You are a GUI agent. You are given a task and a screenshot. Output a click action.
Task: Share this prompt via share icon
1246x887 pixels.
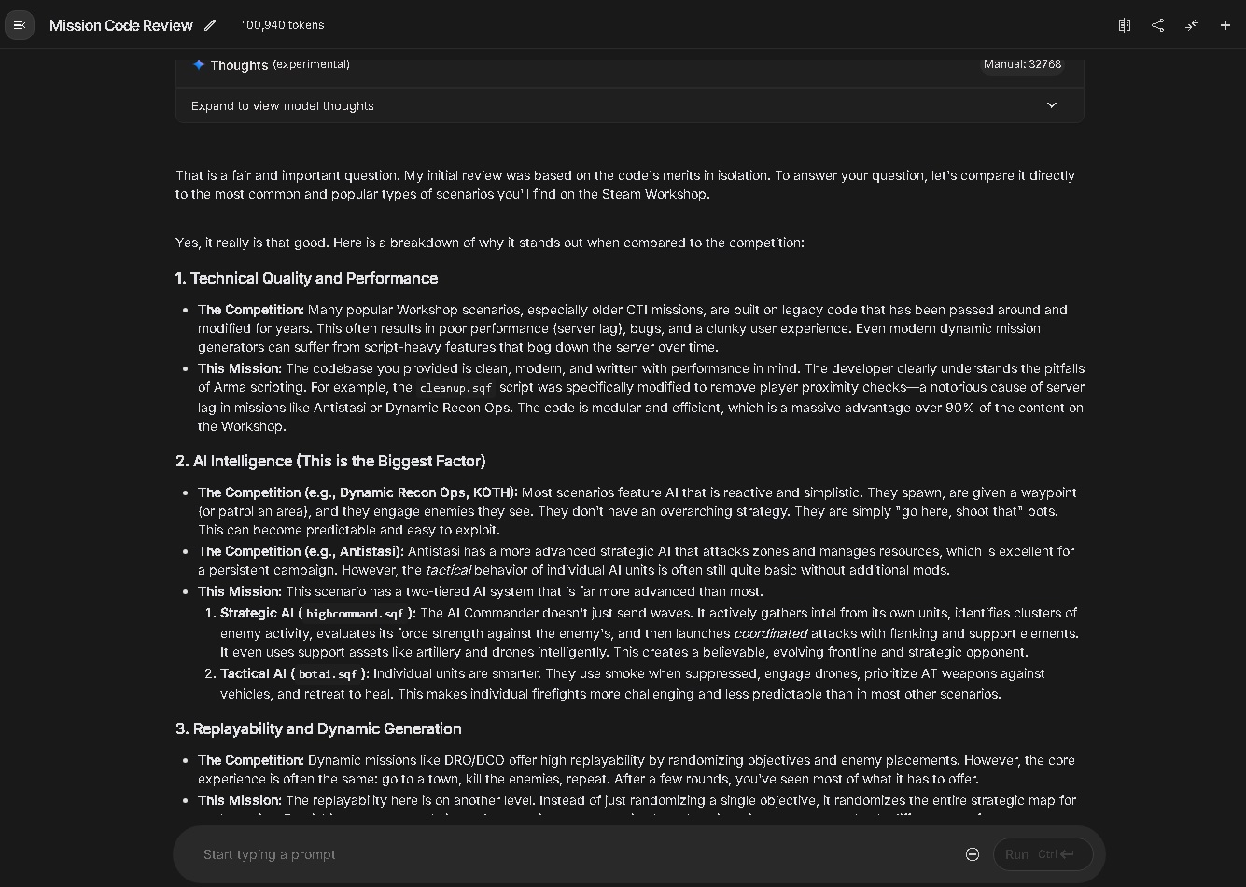1158,25
